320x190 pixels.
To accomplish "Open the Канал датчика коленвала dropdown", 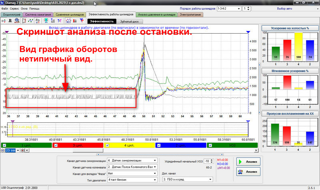I will 132,167.
